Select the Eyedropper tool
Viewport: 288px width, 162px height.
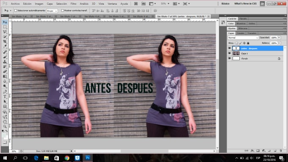[5, 46]
